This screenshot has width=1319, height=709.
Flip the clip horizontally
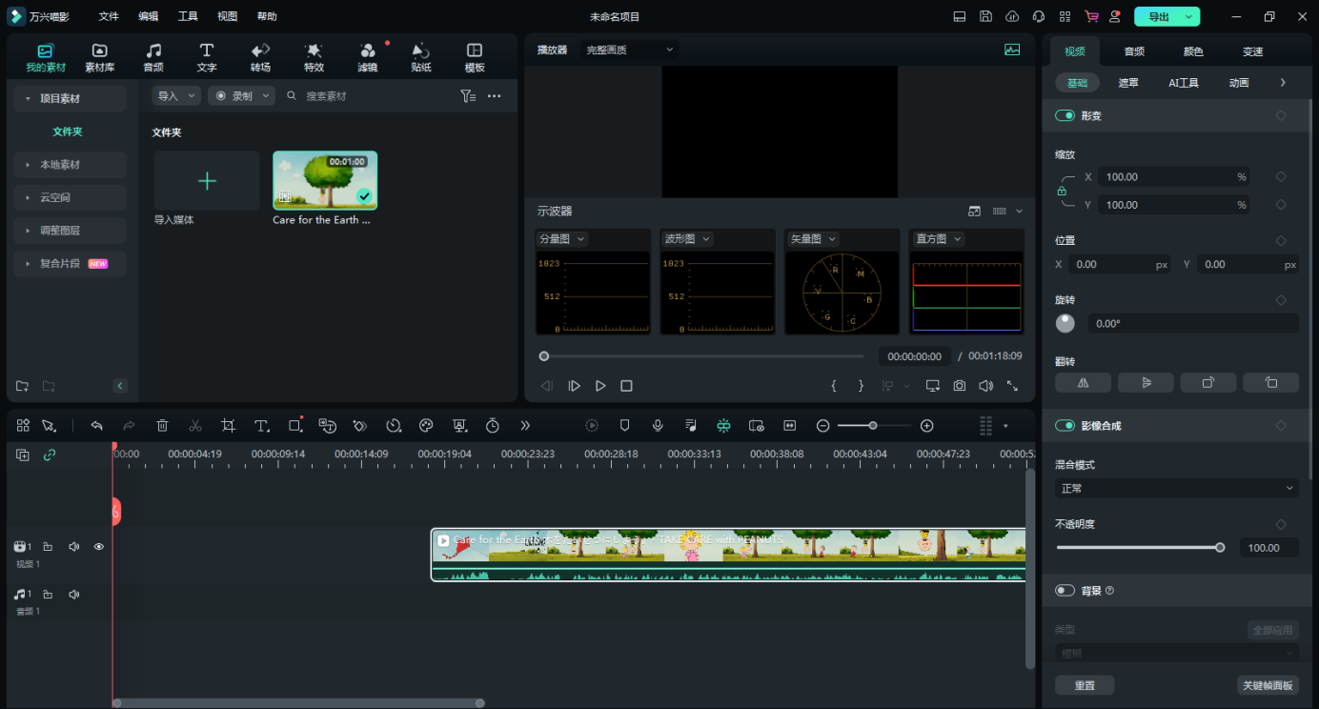[1082, 382]
